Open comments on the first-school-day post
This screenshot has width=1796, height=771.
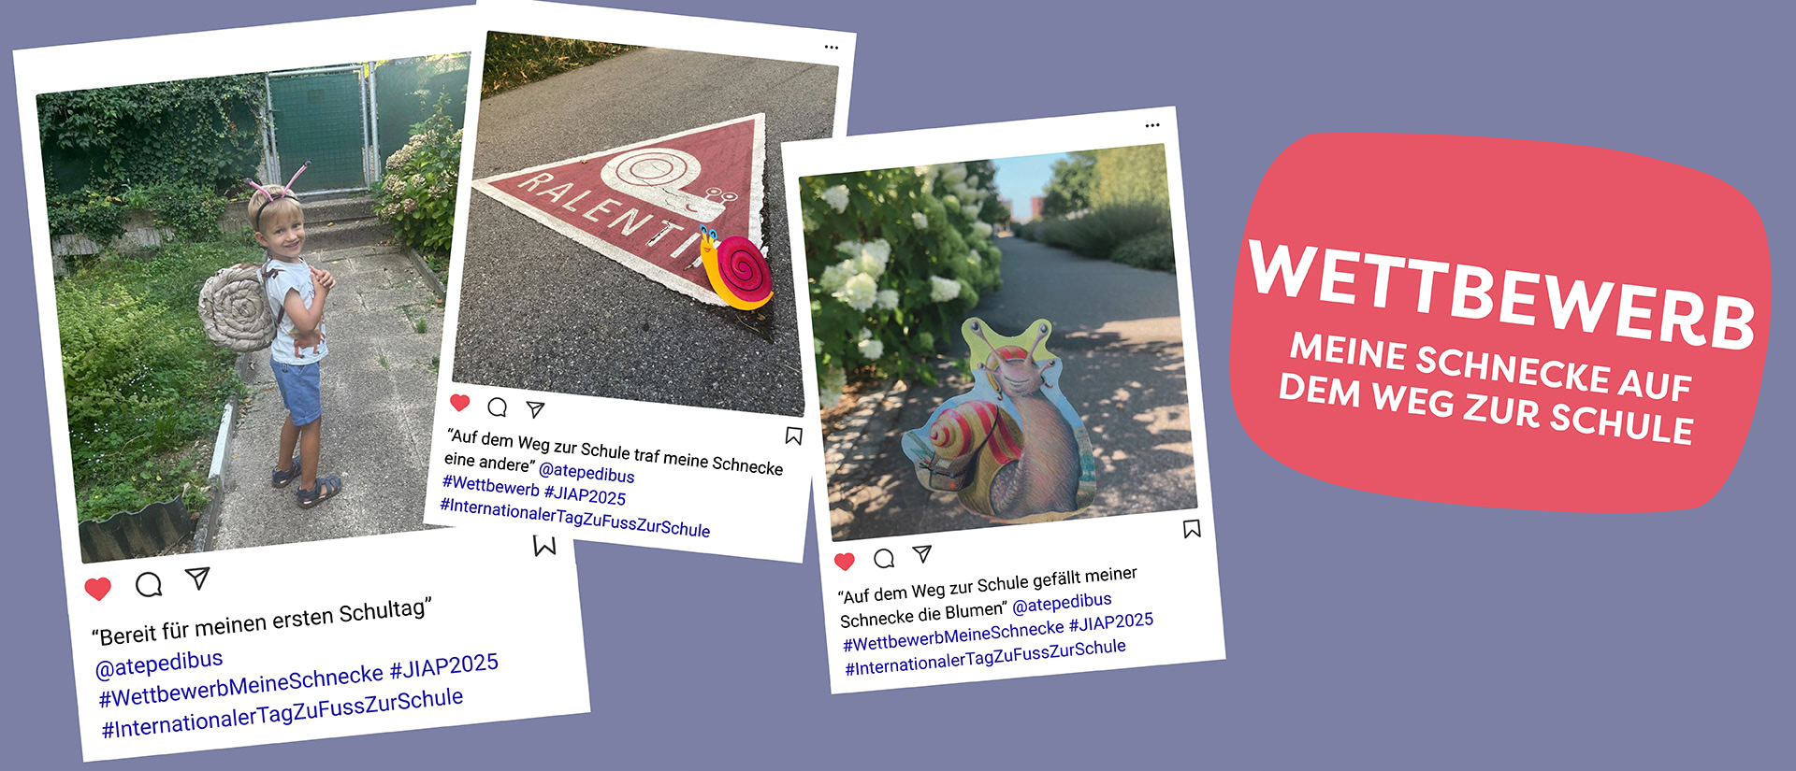coord(149,585)
